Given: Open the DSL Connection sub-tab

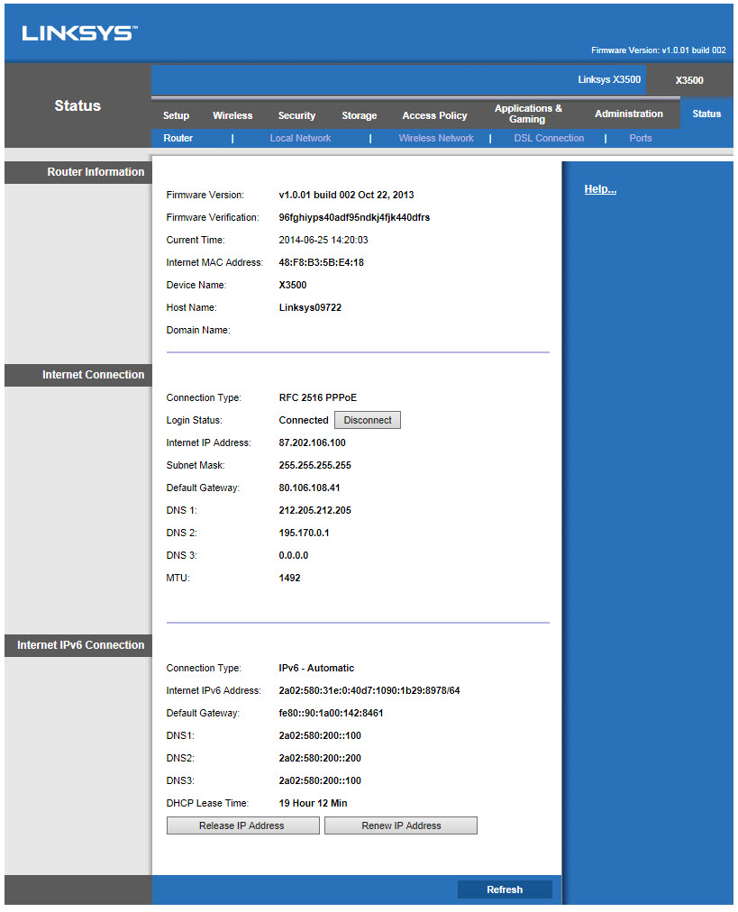Looking at the screenshot, I should 549,138.
